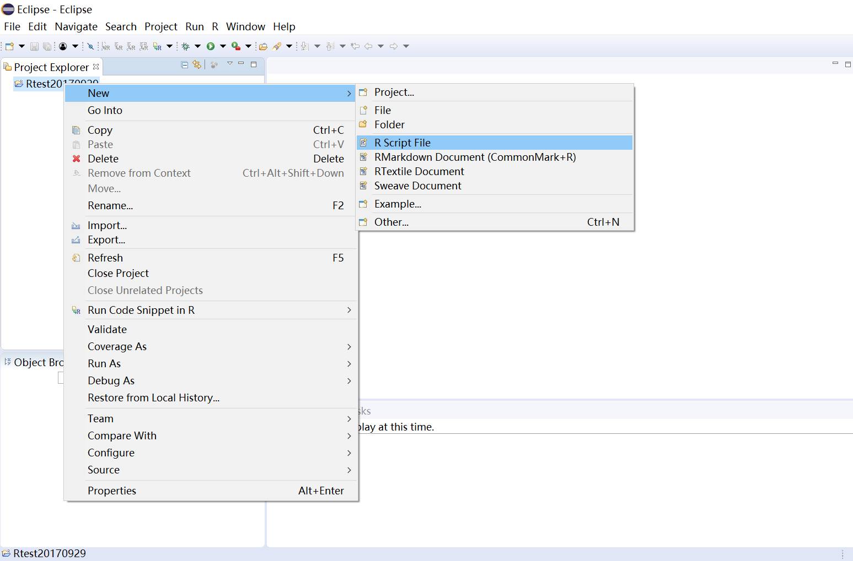The image size is (853, 561).
Task: Open the Debug dropdown arrow
Action: [197, 46]
